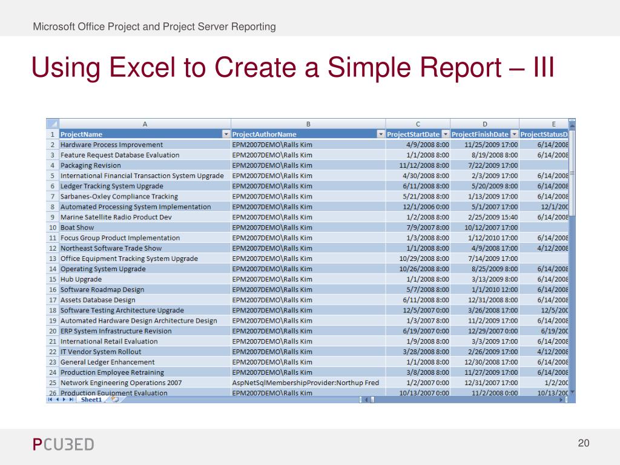This screenshot has width=620, height=465.
Task: Open the ProjectFinishDate filter dropdown
Action: click(515, 134)
